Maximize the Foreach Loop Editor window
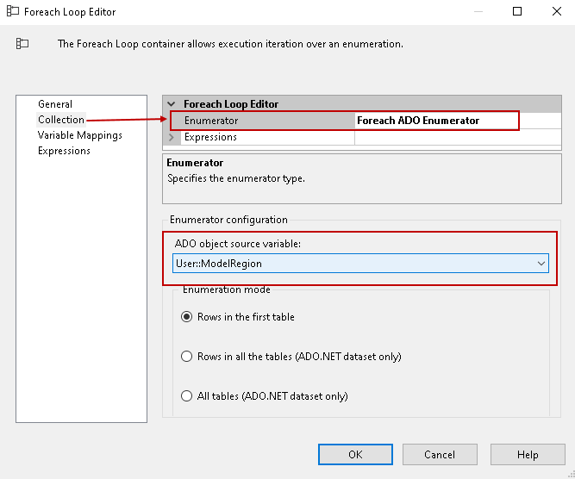 [x=517, y=12]
